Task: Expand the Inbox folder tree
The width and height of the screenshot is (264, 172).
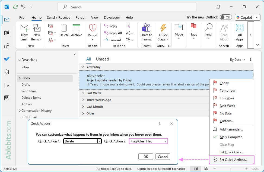Action: (20, 78)
